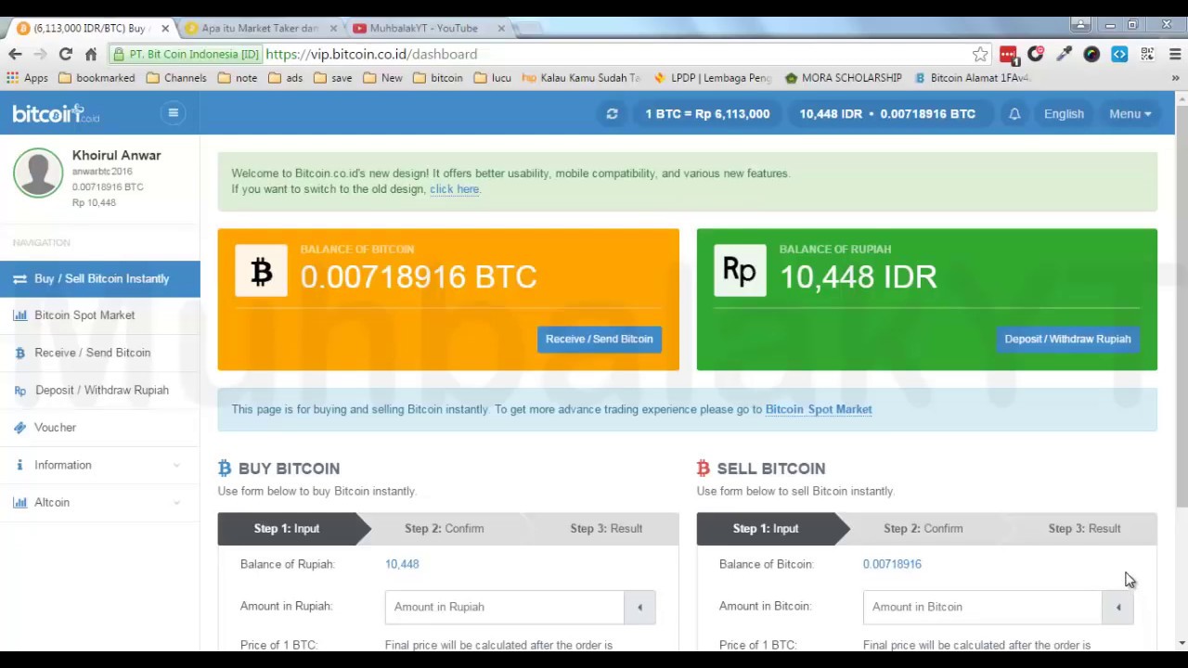
Task: Click Step 3: Result in the Sell Bitcoin form
Action: [1084, 529]
